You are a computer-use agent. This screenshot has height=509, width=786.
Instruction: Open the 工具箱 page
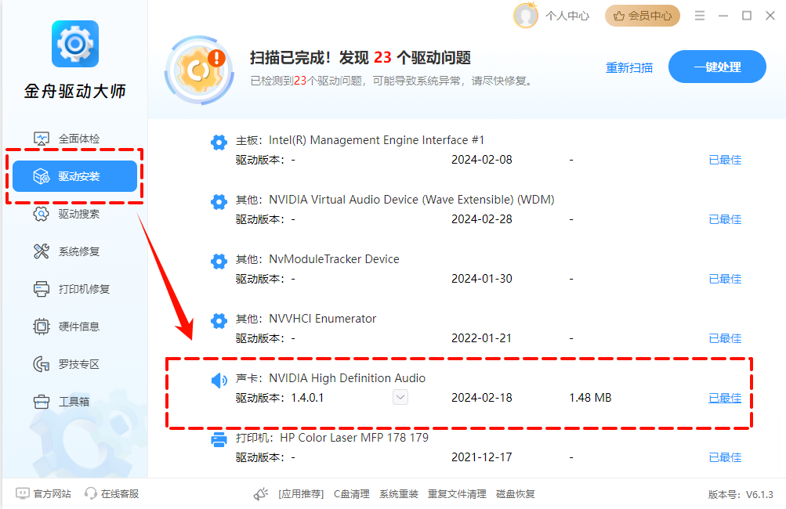point(74,402)
